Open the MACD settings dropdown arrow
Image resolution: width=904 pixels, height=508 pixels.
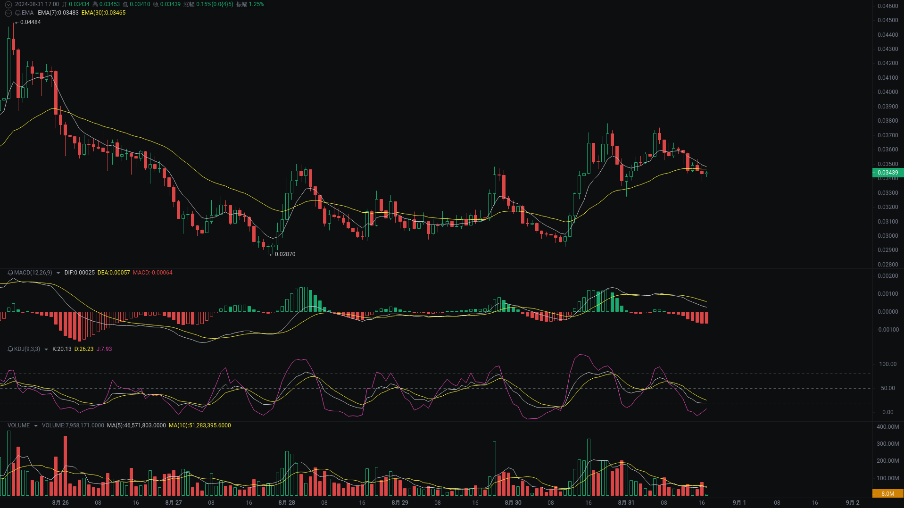click(58, 273)
